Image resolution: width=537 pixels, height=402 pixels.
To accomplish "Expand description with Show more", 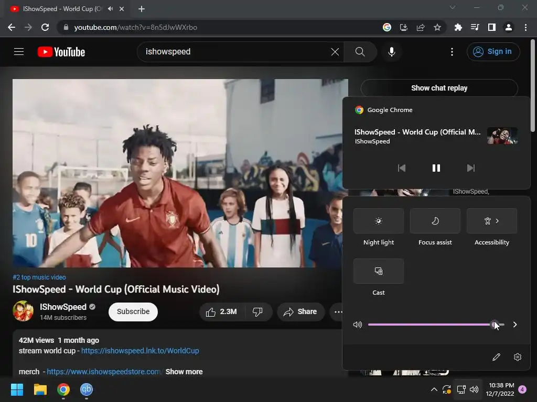I will point(184,372).
